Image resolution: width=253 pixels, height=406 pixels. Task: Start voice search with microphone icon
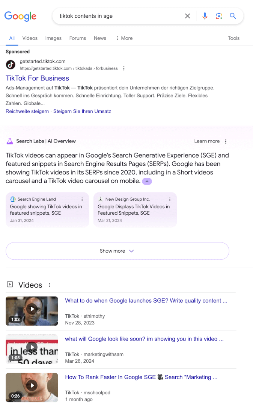click(205, 16)
